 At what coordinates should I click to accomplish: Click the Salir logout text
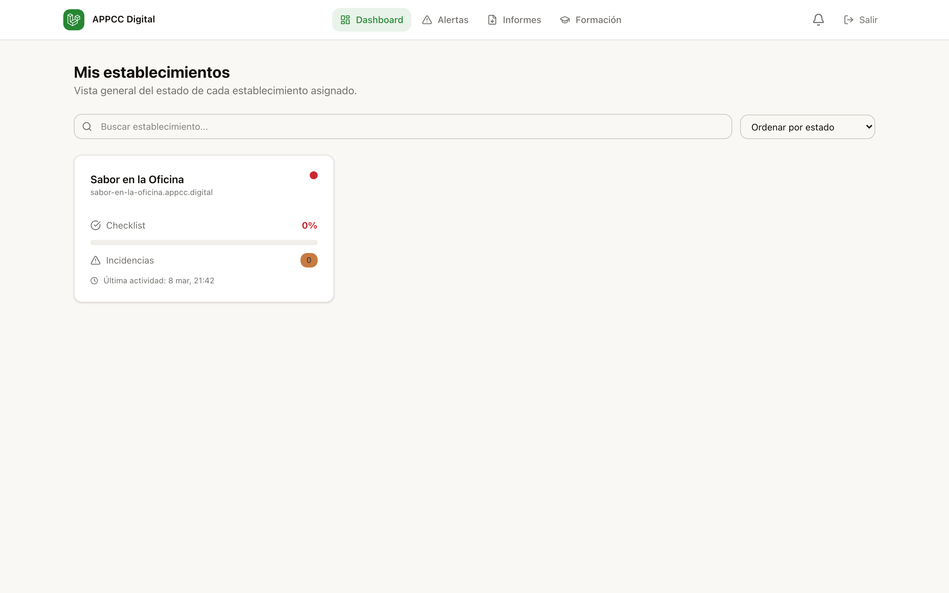coord(868,20)
